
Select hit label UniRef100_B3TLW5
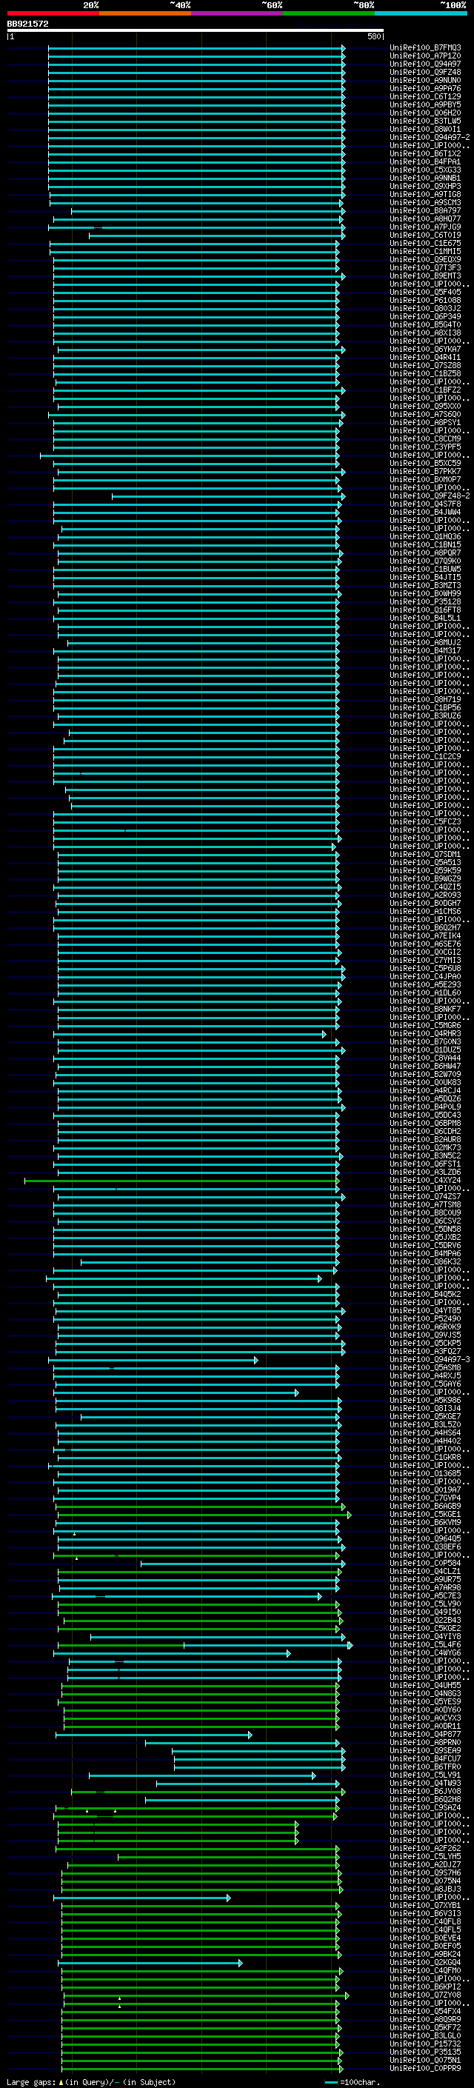pos(425,121)
